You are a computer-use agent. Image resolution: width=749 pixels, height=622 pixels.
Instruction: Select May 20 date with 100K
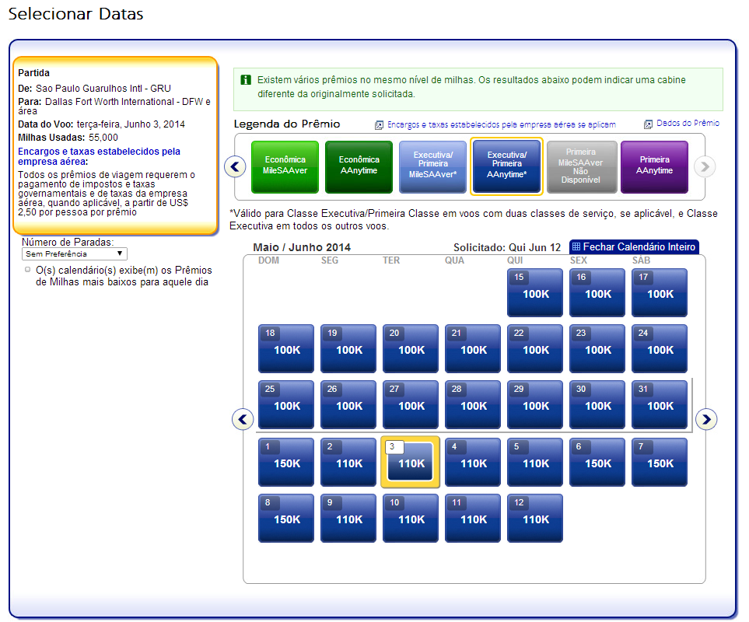(x=411, y=348)
